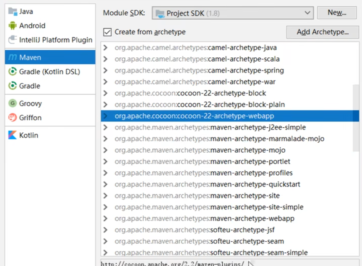362x266 pixels.
Task: Open the Module SDK dropdown
Action: tap(233, 13)
